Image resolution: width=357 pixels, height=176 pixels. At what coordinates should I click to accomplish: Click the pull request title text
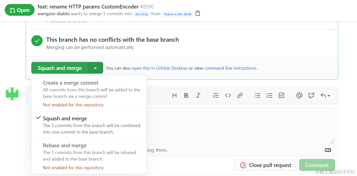click(x=88, y=7)
